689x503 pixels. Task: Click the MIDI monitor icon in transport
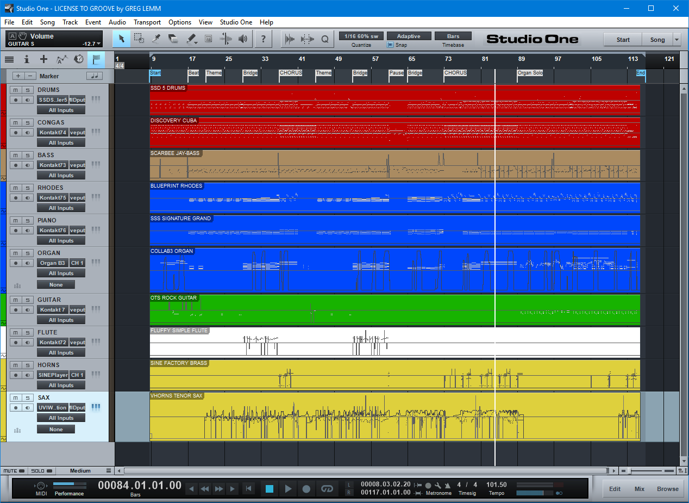point(41,486)
